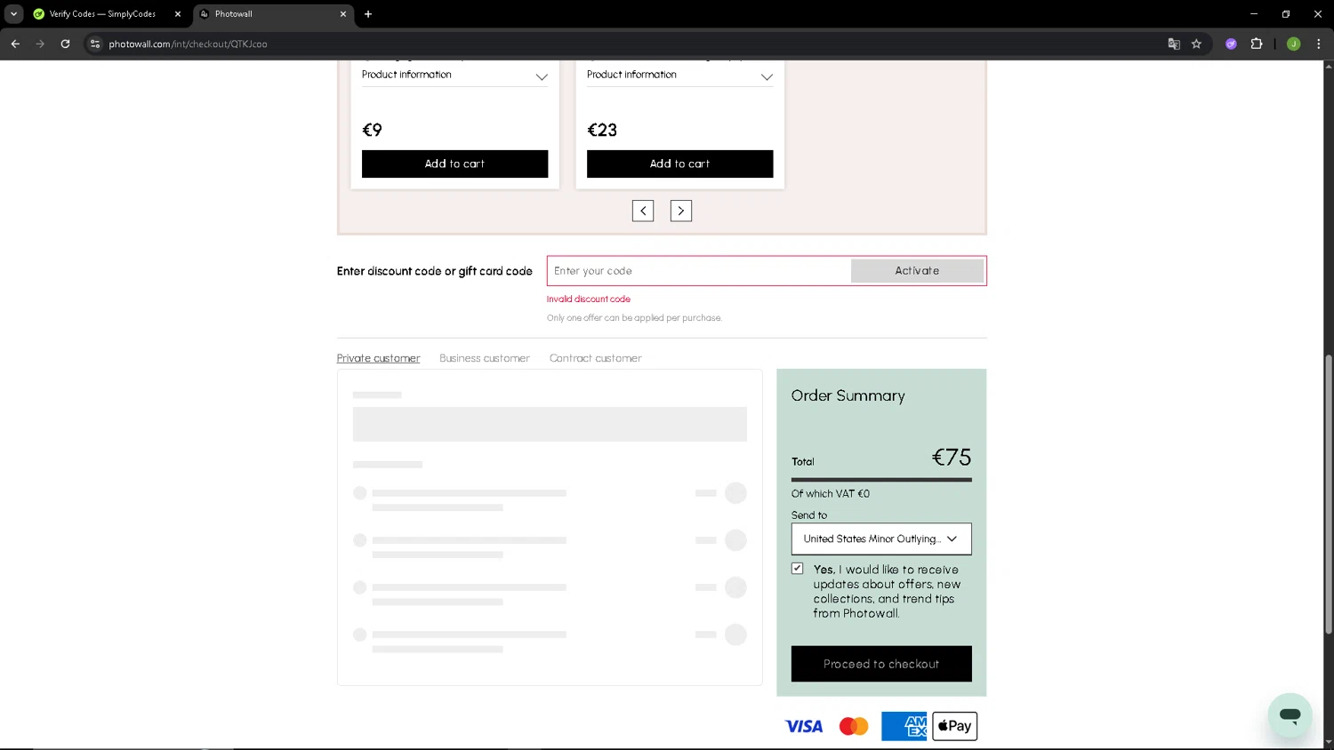This screenshot has width=1334, height=750.
Task: Click 'Only one offer can be applied' note
Action: (634, 317)
